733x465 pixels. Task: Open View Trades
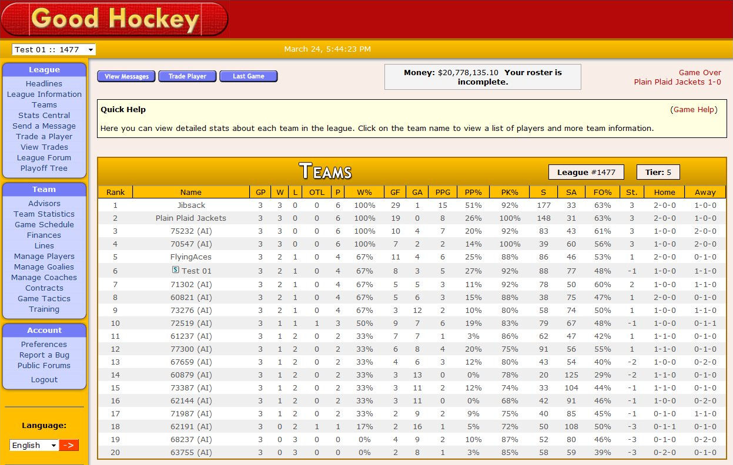click(44, 147)
